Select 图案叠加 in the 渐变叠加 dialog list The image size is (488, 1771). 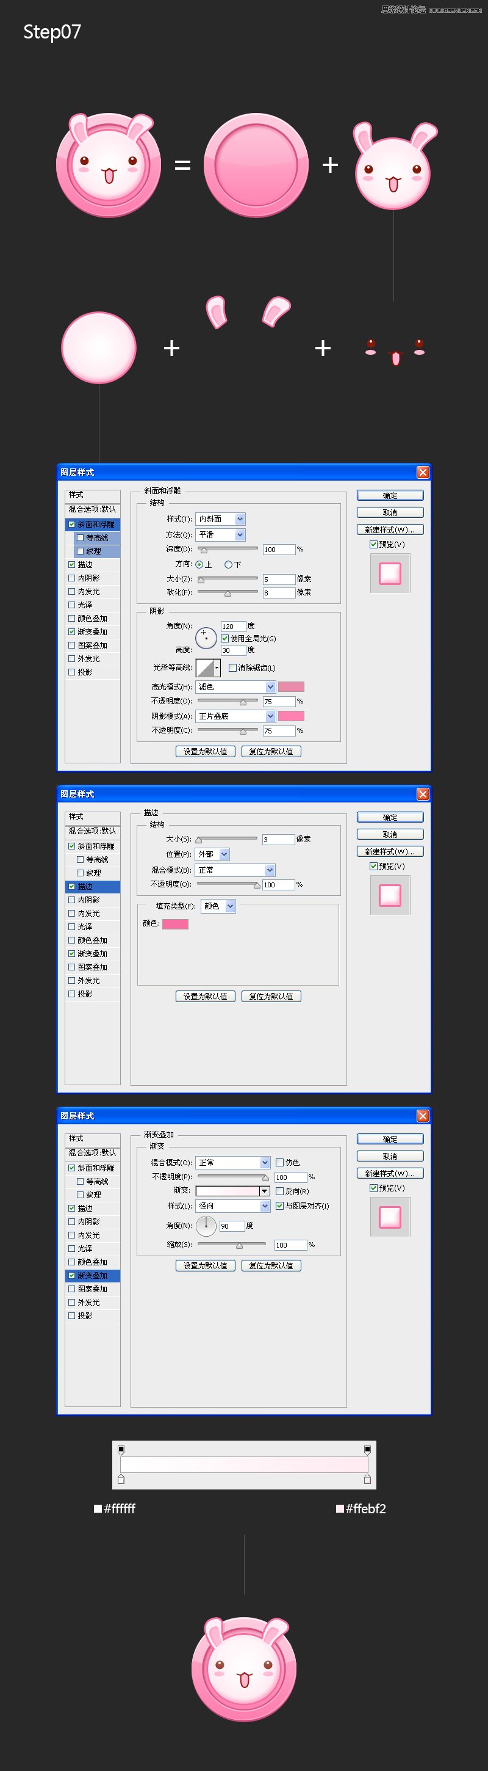tap(92, 1289)
